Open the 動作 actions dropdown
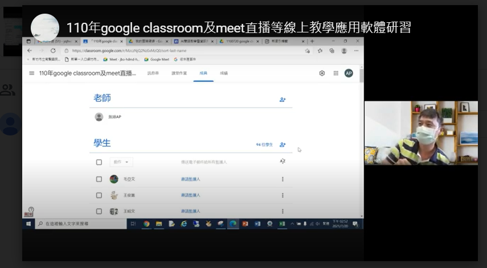 point(121,162)
